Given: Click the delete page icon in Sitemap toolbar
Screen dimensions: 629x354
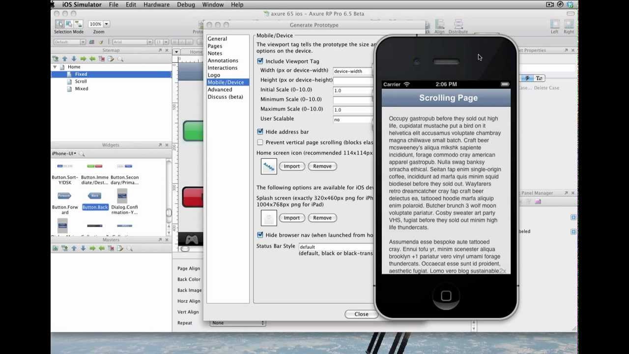Looking at the screenshot, I should [102, 59].
